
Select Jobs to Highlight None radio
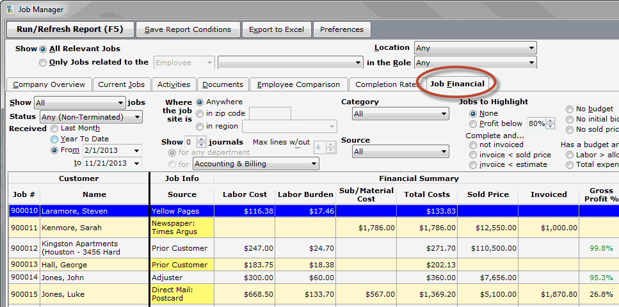[473, 114]
